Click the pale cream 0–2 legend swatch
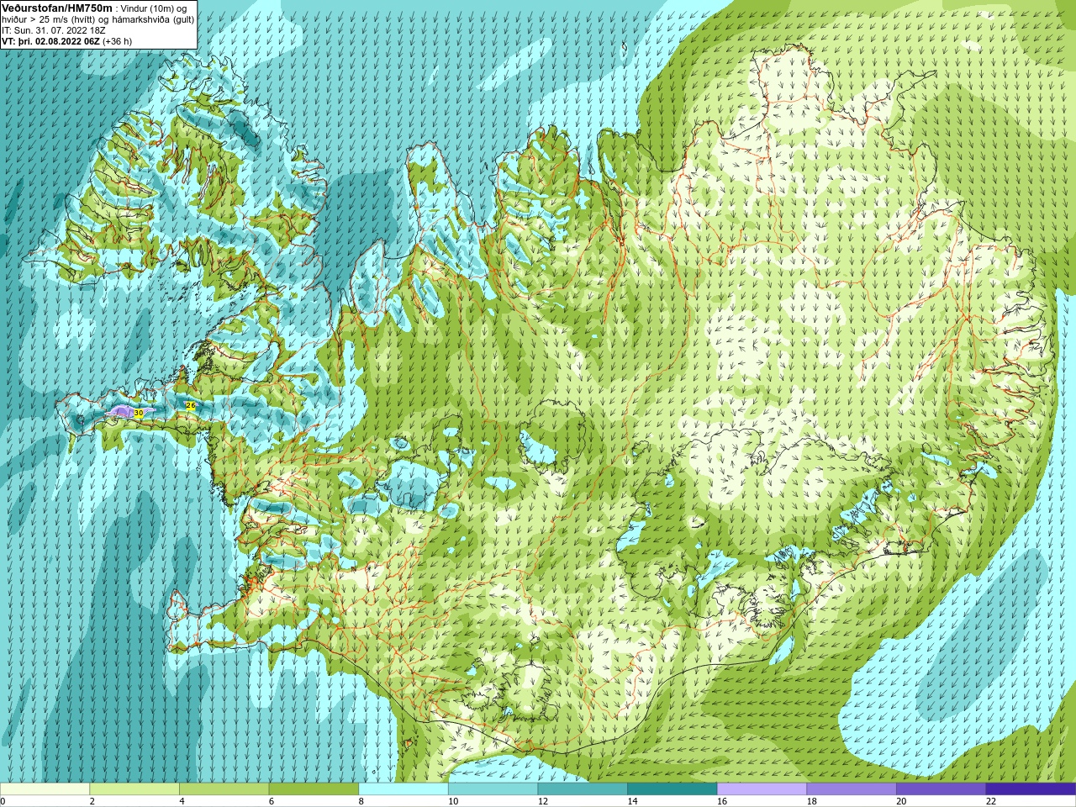This screenshot has width=1076, height=807. pos(45,789)
